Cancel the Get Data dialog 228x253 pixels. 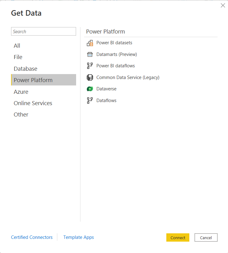206,238
